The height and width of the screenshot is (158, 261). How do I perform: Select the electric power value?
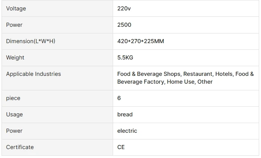click(127, 131)
